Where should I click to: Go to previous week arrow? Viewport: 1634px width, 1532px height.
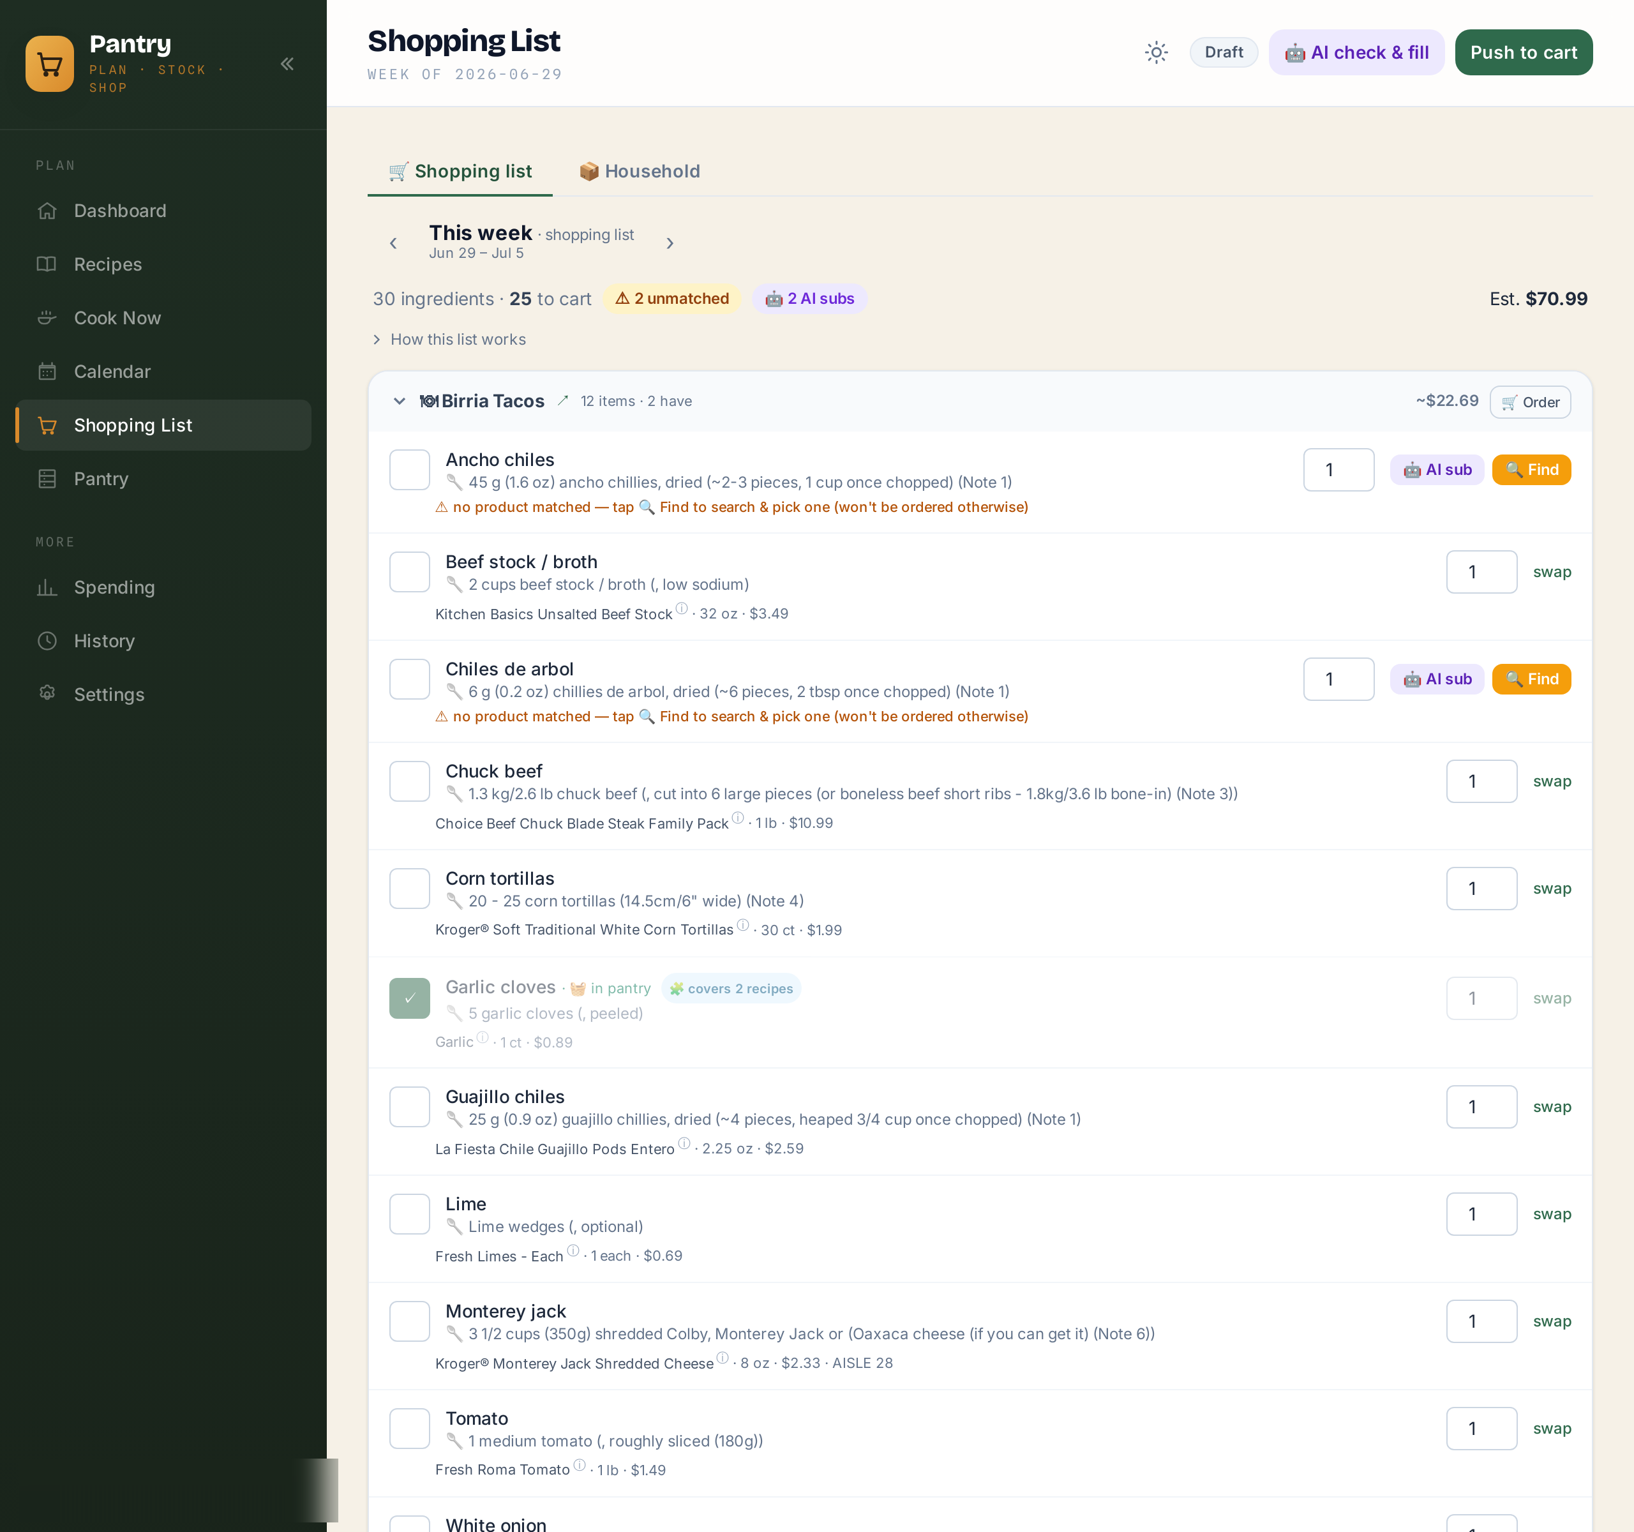[393, 243]
